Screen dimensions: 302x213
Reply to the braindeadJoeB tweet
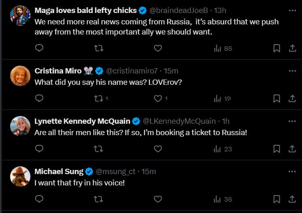click(x=39, y=48)
